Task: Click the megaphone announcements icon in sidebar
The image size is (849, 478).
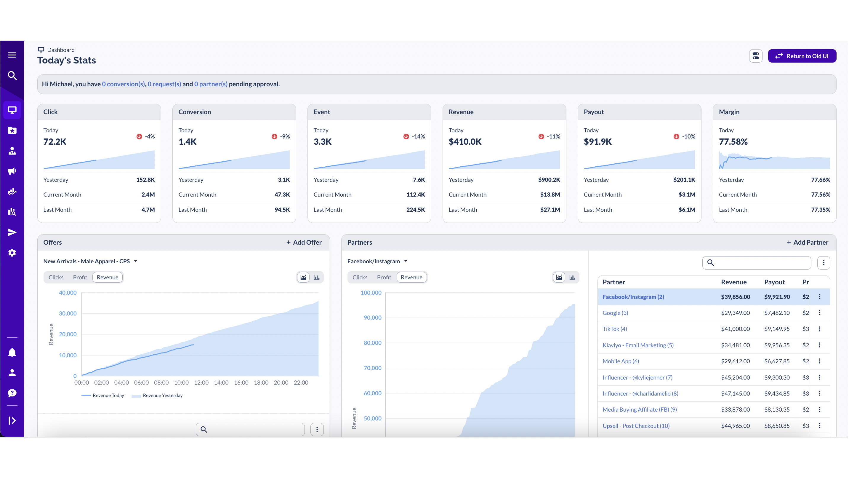Action: click(x=12, y=171)
